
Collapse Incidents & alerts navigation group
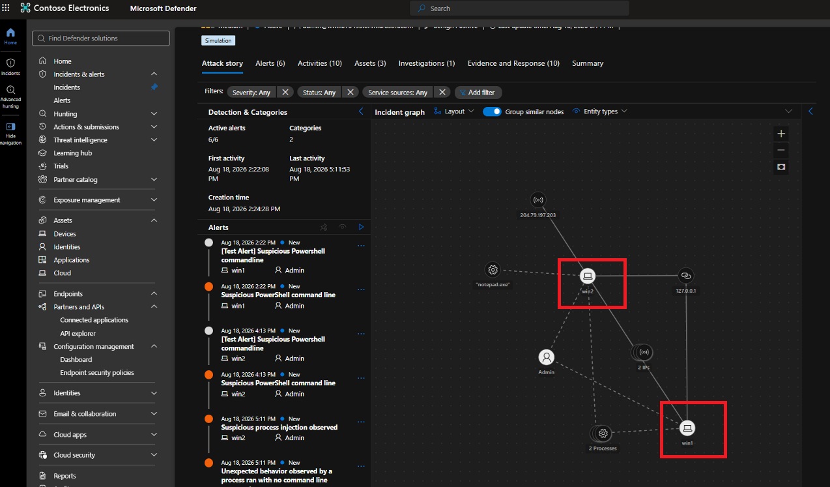click(x=154, y=74)
